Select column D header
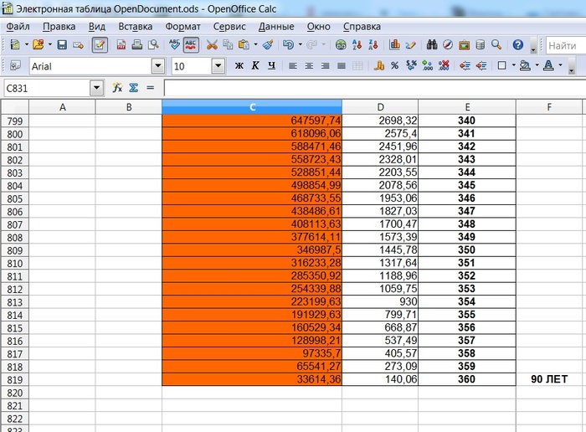The width and height of the screenshot is (586, 432). coord(380,107)
